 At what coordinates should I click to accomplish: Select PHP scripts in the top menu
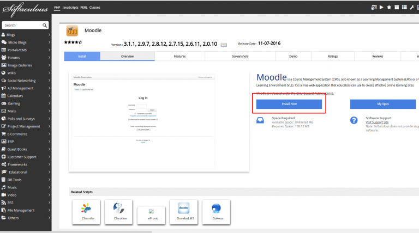click(57, 8)
